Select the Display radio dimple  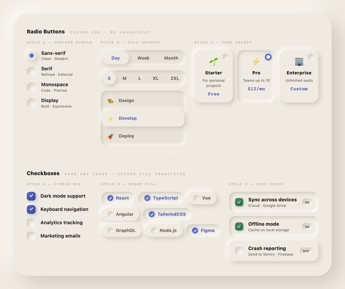(32, 103)
